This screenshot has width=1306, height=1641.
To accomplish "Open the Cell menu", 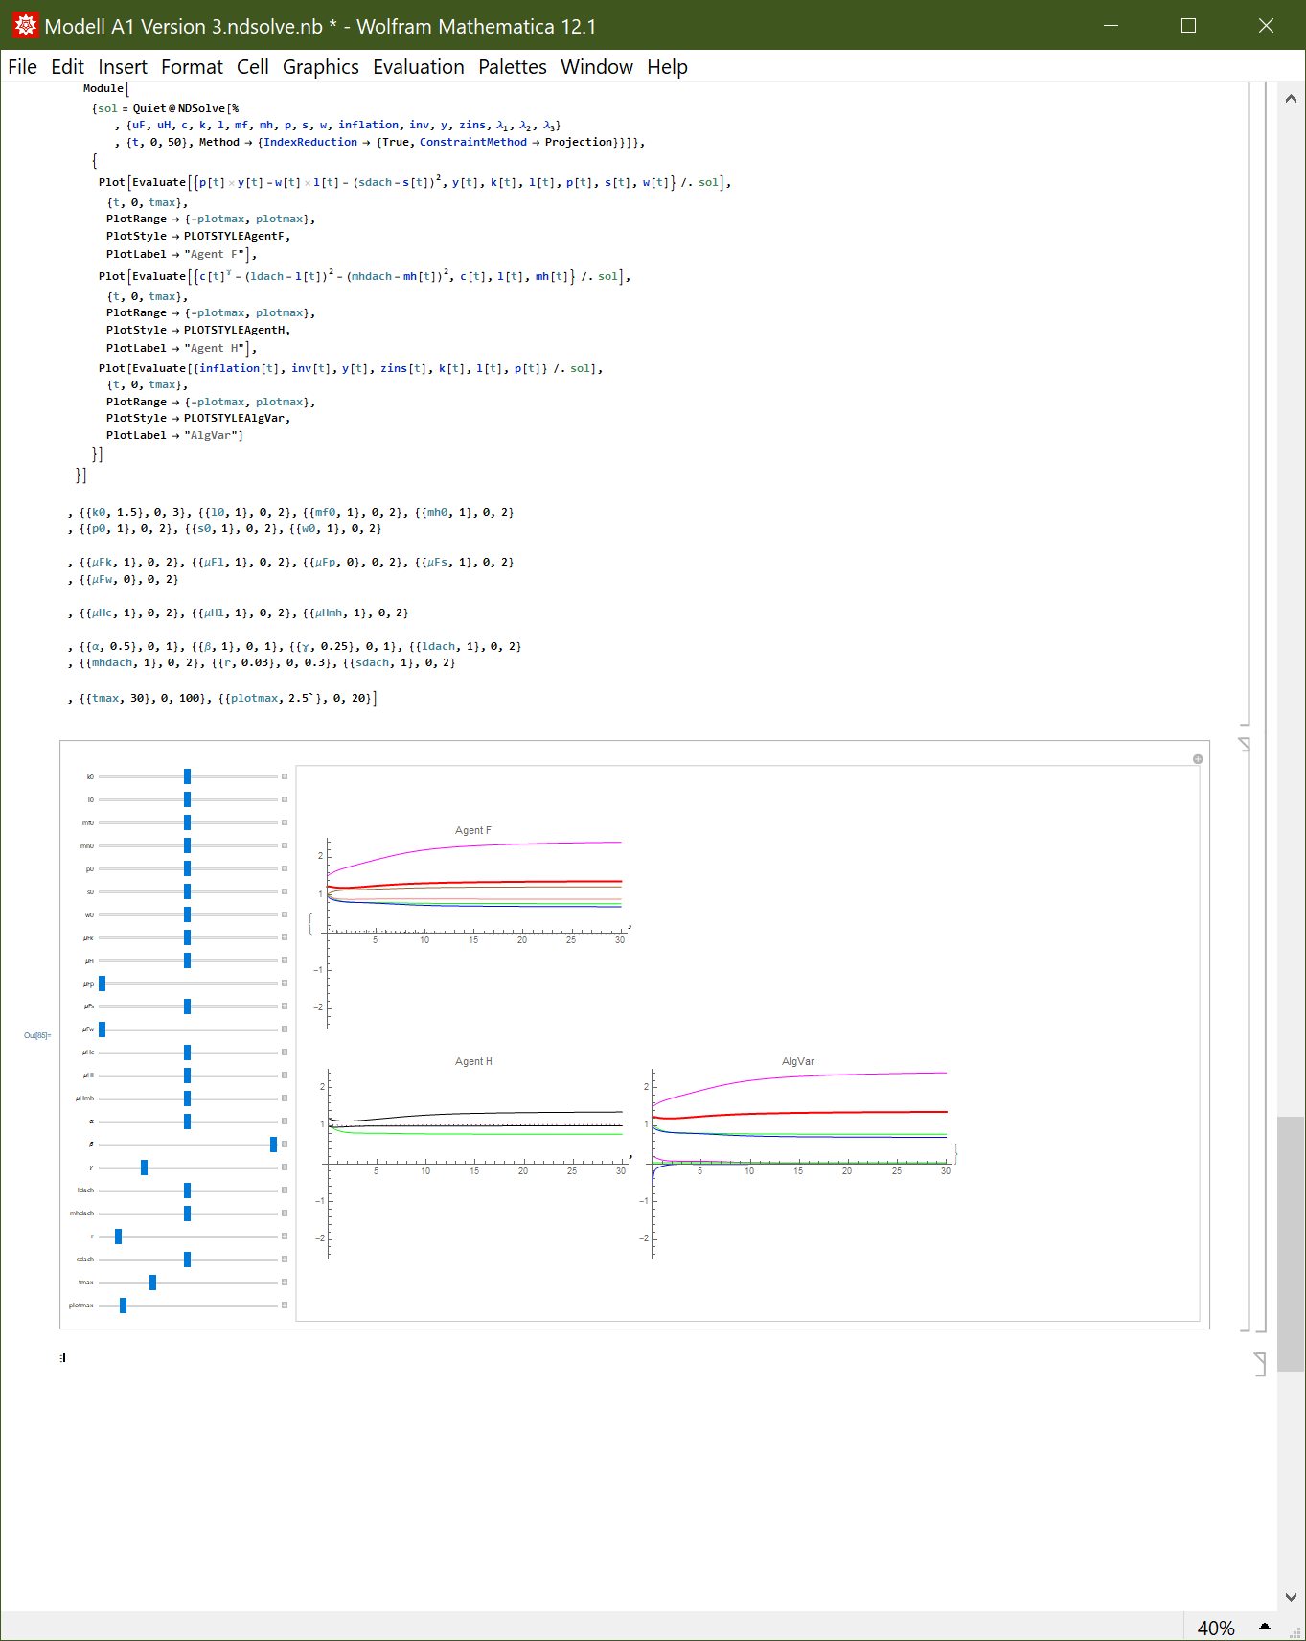I will click(x=253, y=67).
